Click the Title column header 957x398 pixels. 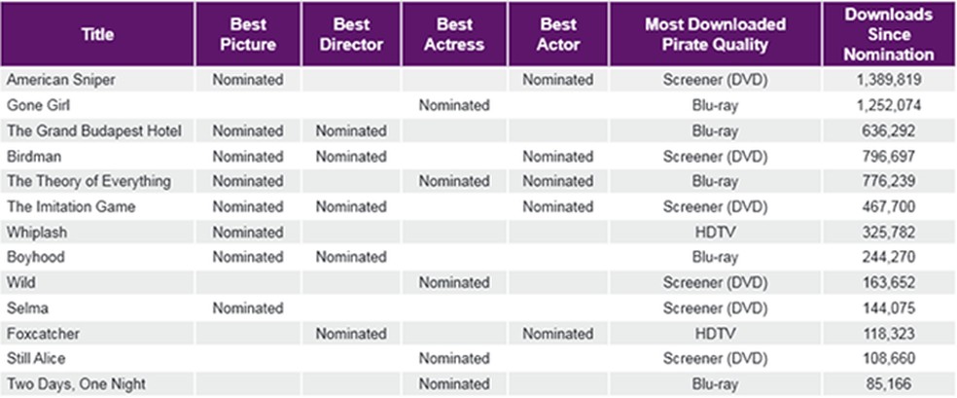point(97,34)
